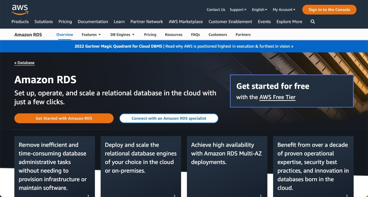368x197 pixels.
Task: Follow the AWS Free Tier link
Action: coord(277,97)
